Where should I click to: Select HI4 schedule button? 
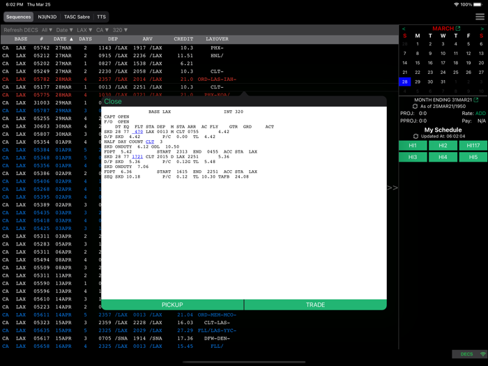click(443, 157)
